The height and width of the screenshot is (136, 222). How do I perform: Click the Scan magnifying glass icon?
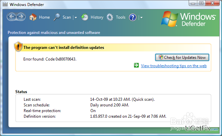pyautogui.click(x=57, y=17)
